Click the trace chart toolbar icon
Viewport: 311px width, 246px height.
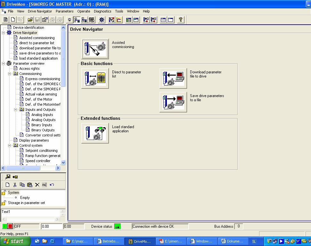119,20
